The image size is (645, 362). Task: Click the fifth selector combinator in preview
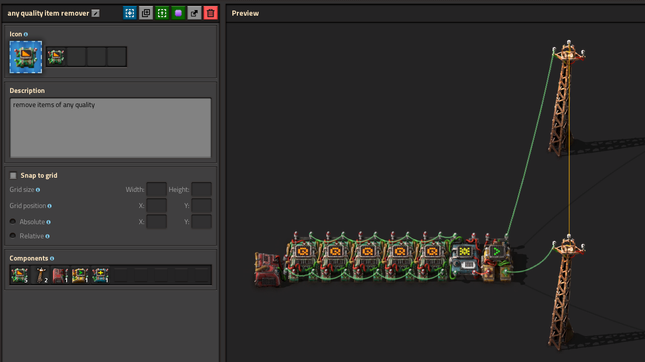[x=431, y=257]
